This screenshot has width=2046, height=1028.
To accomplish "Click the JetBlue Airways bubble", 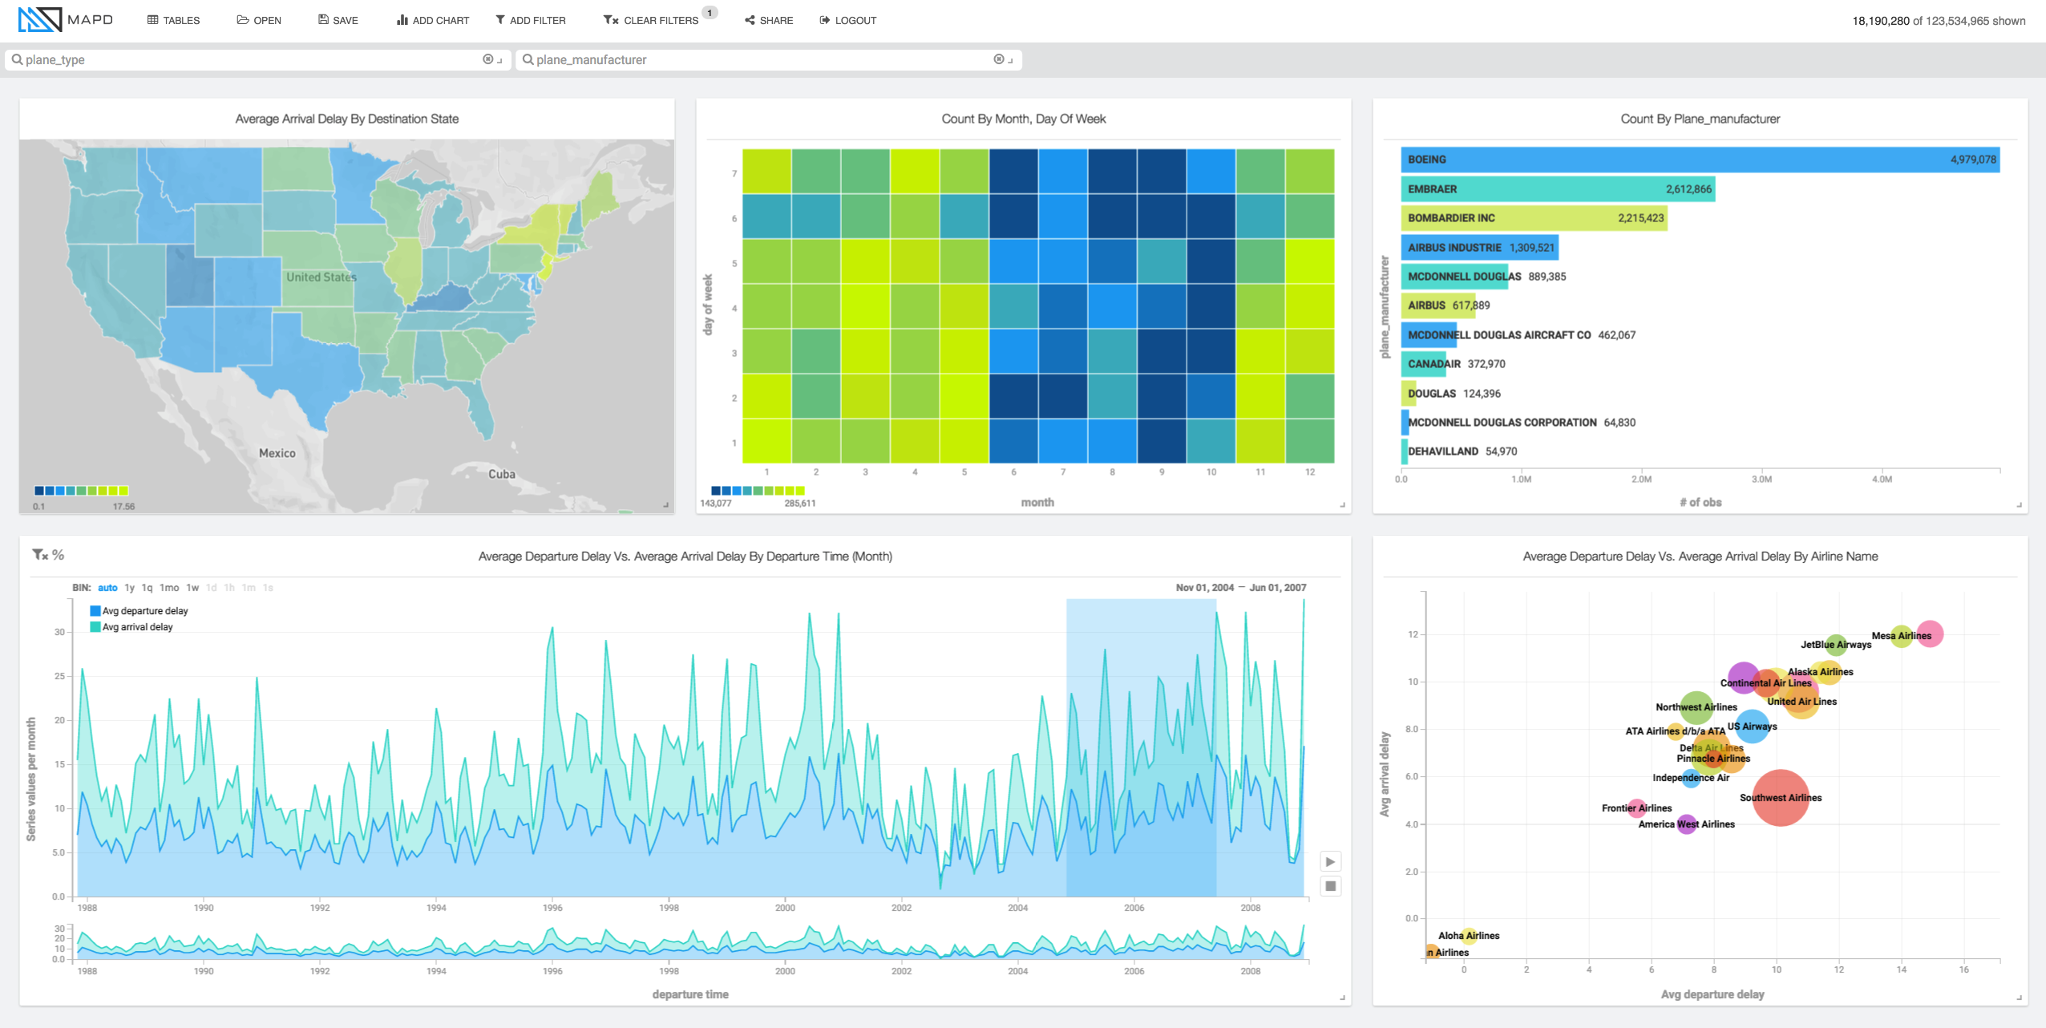I will [x=1836, y=644].
